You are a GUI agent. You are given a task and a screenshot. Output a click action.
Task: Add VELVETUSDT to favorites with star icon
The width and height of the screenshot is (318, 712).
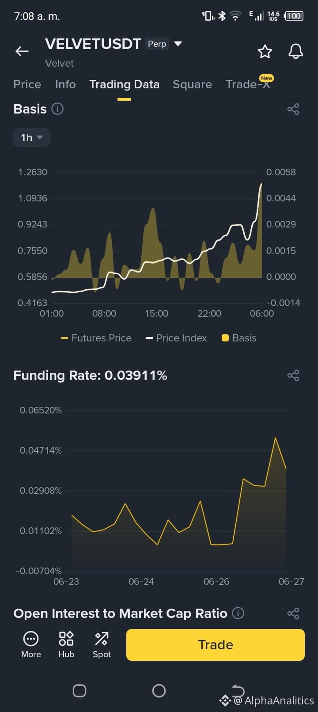(265, 52)
